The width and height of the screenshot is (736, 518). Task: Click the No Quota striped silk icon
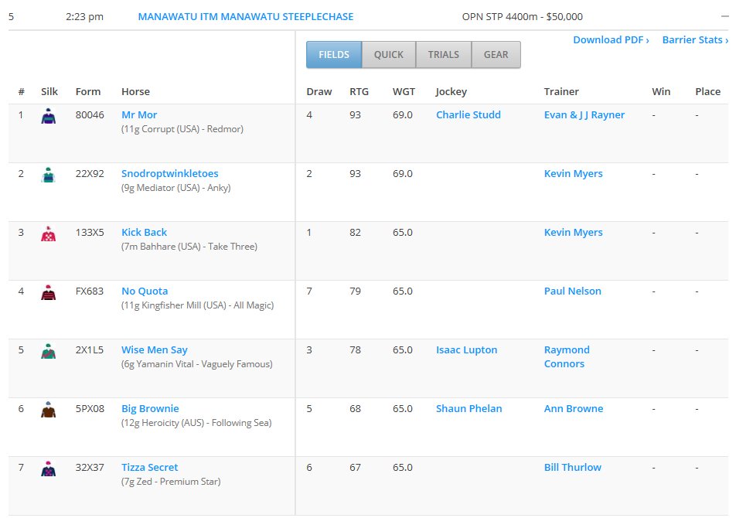click(x=49, y=291)
